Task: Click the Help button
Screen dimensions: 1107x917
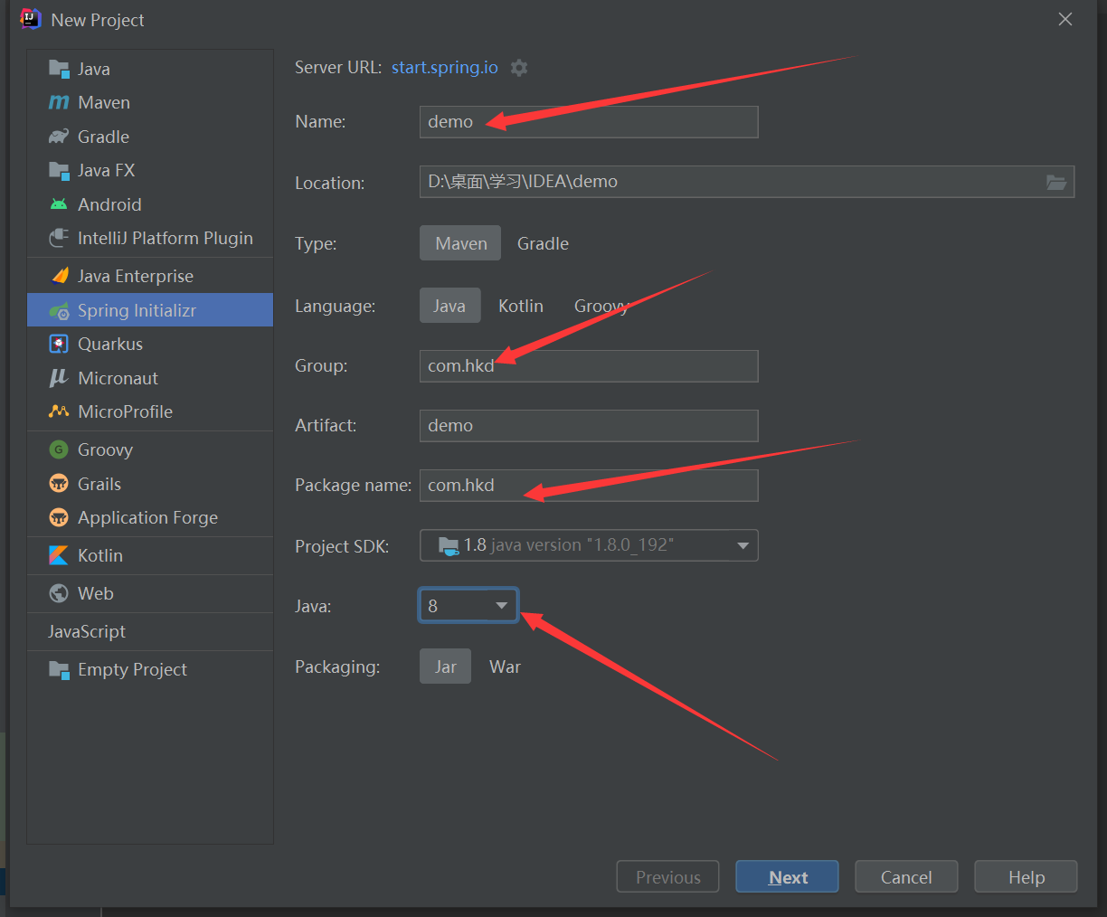Action: click(x=1026, y=877)
